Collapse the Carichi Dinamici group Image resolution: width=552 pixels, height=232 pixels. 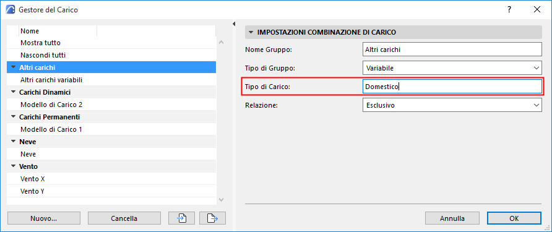click(x=14, y=92)
